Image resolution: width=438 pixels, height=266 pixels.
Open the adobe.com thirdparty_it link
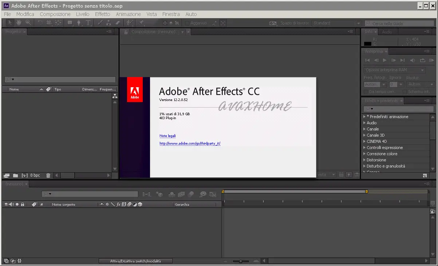pos(190,144)
